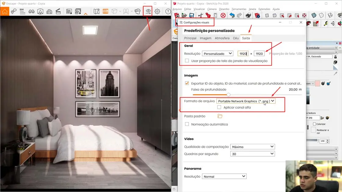Open Enscape home button
Viewport: 342px width, 192px height.
(x=5, y=11)
